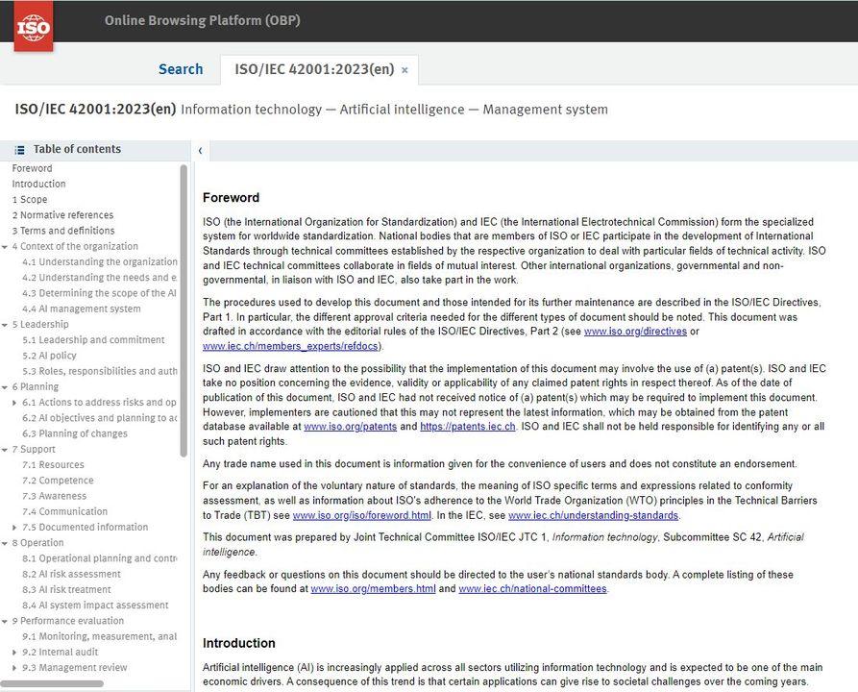
Task: Collapse the 6 Planning section arrow
Action: (5, 387)
